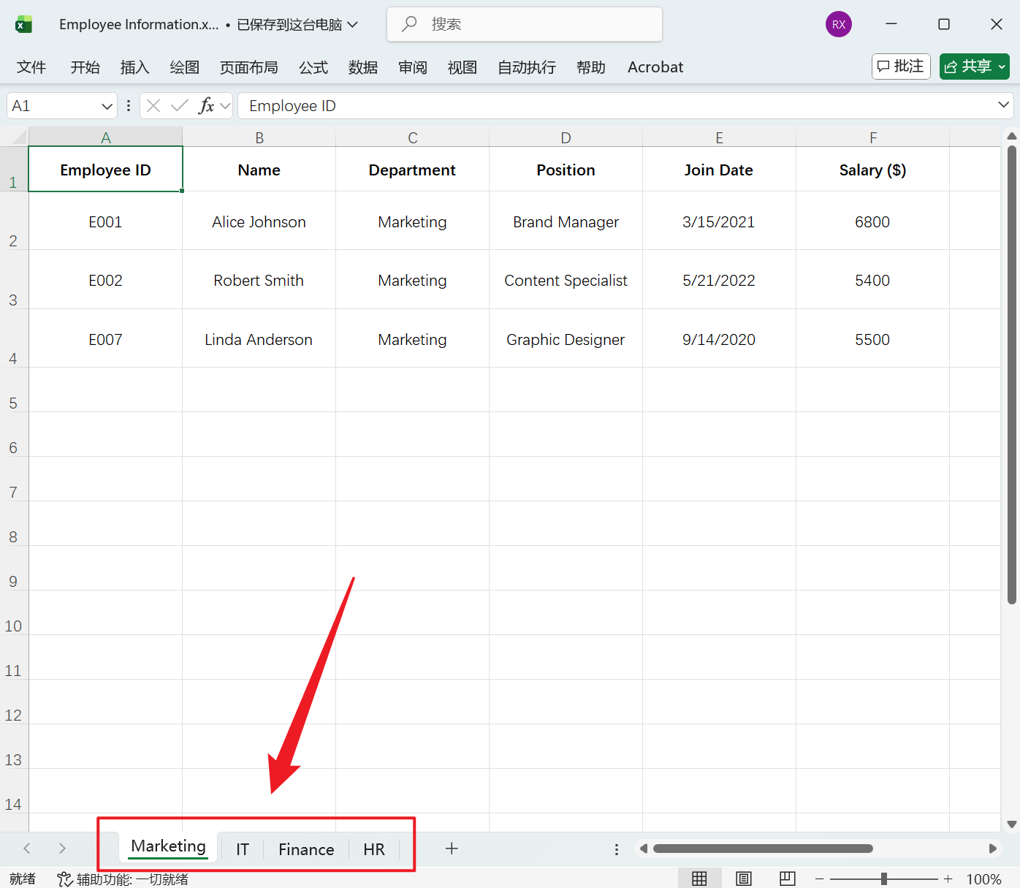Screen dimensions: 1020x888
Task: Select the Page Layout view icon
Action: [743, 878]
